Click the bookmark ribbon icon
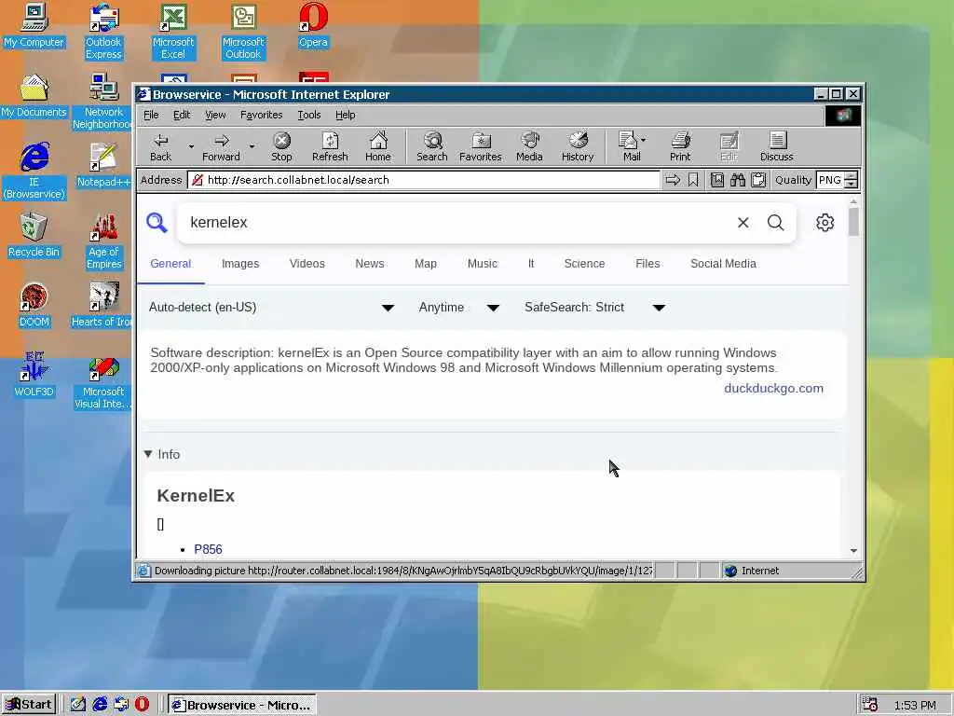The height and width of the screenshot is (716, 954). click(693, 180)
